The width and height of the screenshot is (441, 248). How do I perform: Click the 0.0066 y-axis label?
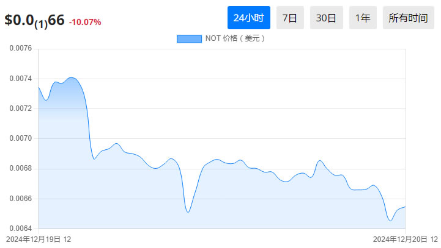(x=21, y=199)
